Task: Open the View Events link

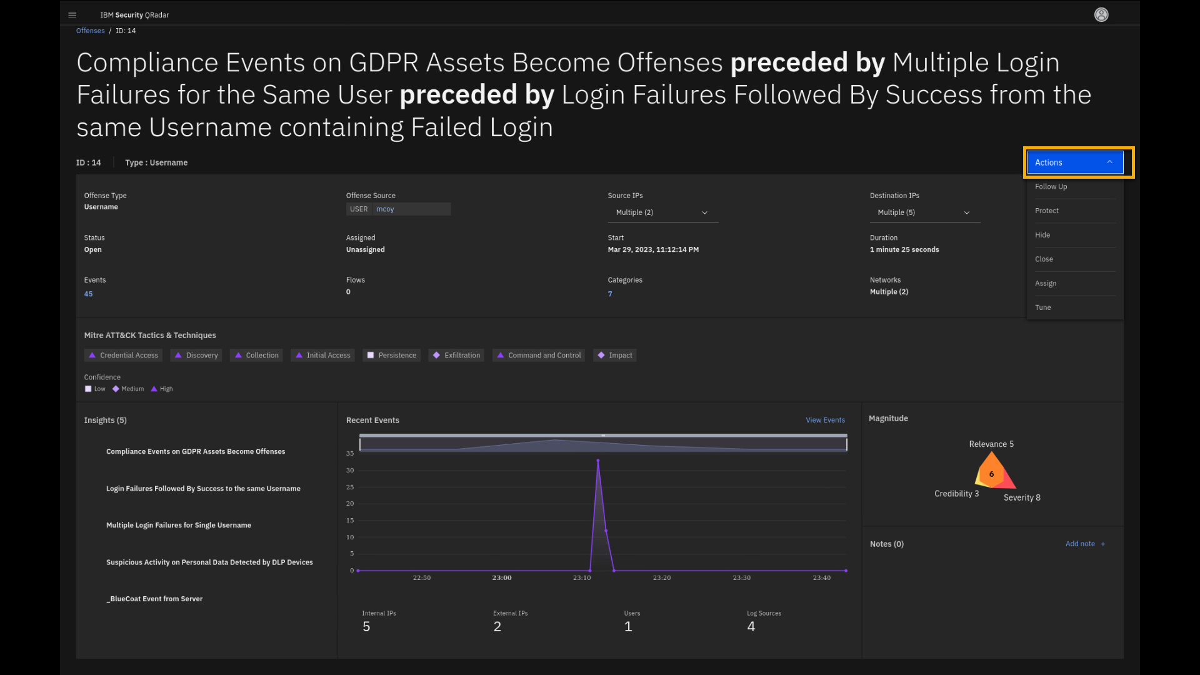Action: (x=825, y=420)
